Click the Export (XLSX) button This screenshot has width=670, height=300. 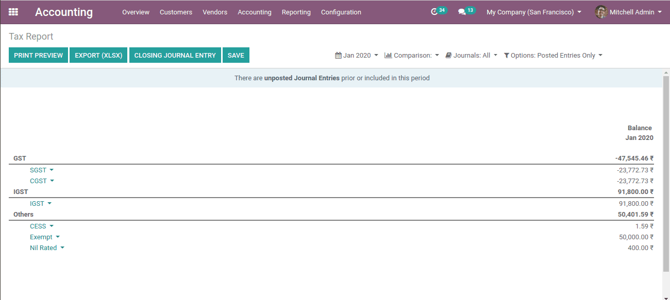[x=98, y=55]
